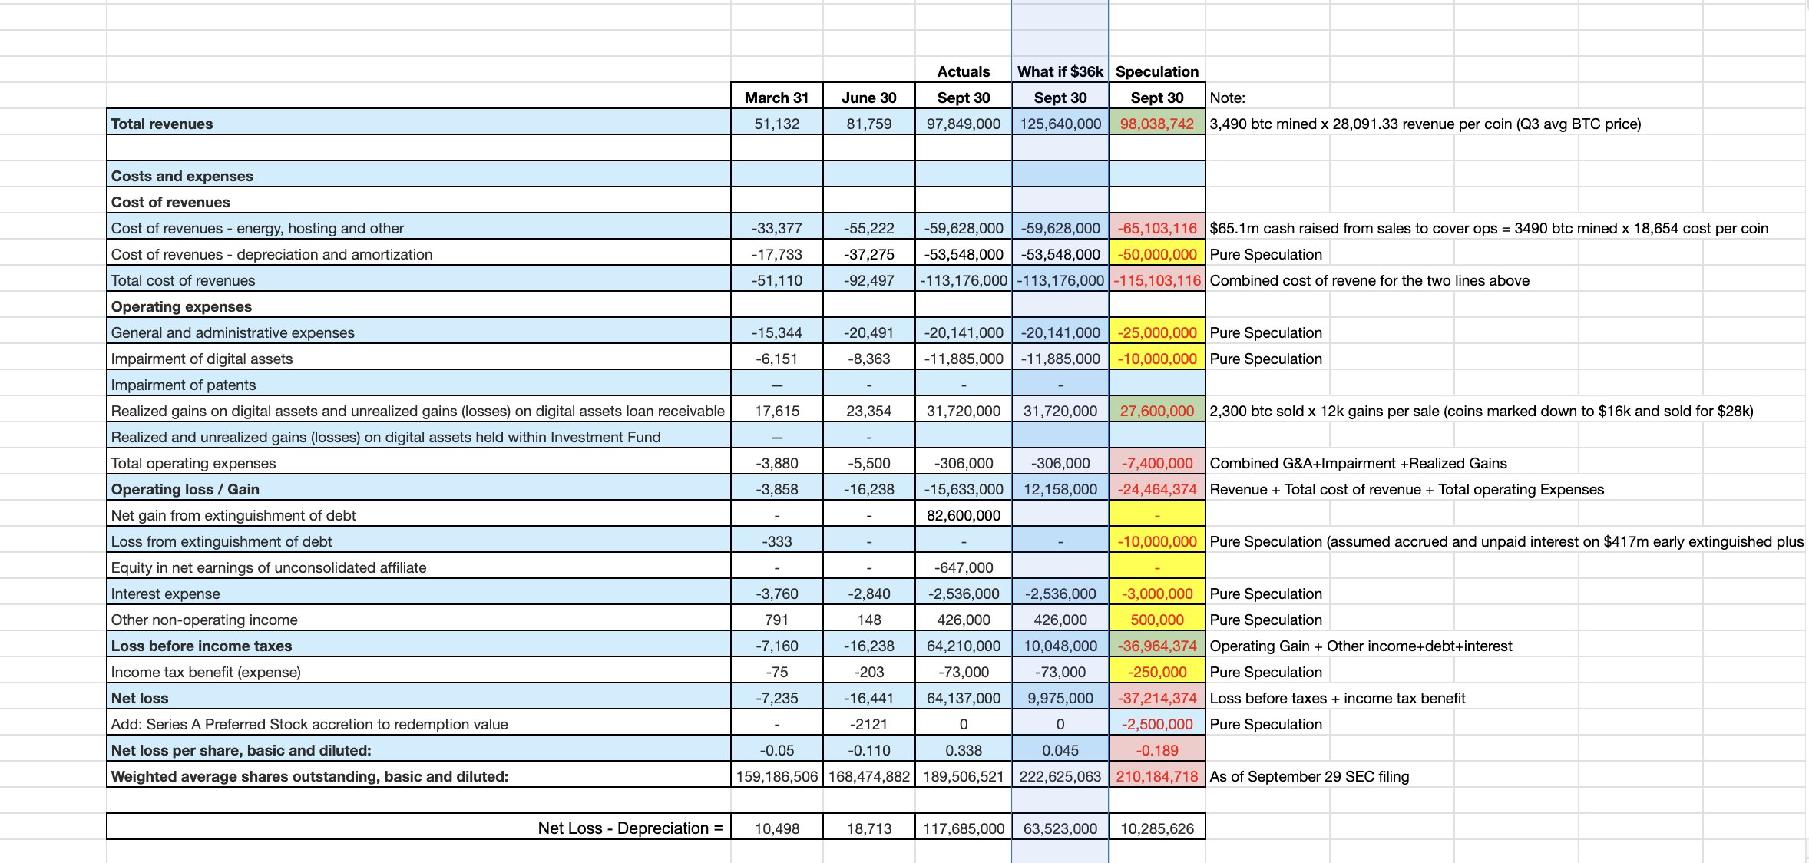Select the 125,640,000 What-if revenue cell
1809x863 pixels.
coord(1060,124)
